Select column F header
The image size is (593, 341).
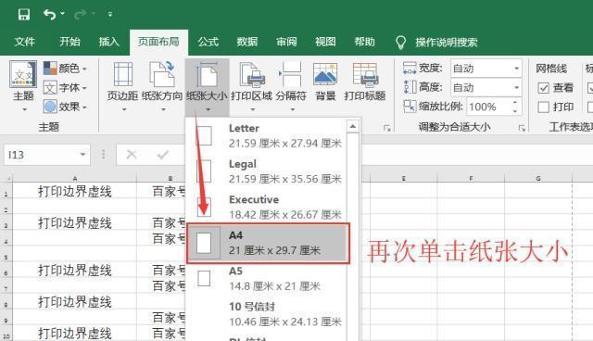[x=471, y=178]
